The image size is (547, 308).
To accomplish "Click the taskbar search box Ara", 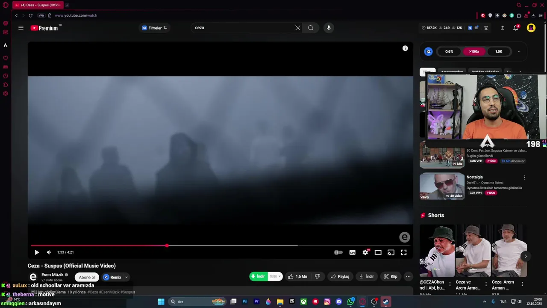I will tap(197, 302).
